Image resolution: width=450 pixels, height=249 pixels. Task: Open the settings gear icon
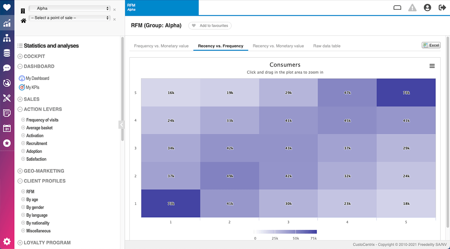coord(7,241)
